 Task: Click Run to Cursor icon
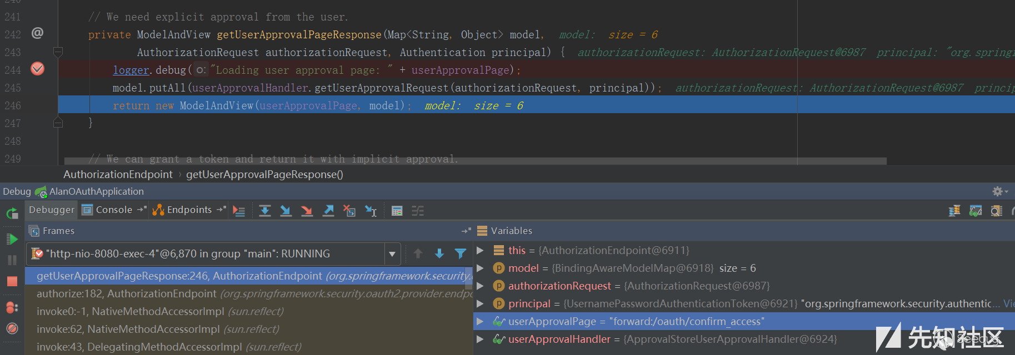(x=371, y=211)
